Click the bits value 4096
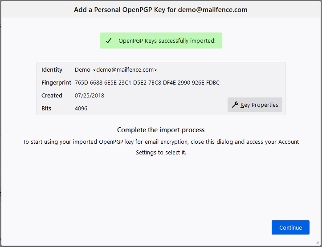The width and height of the screenshot is (322, 247). 81,108
